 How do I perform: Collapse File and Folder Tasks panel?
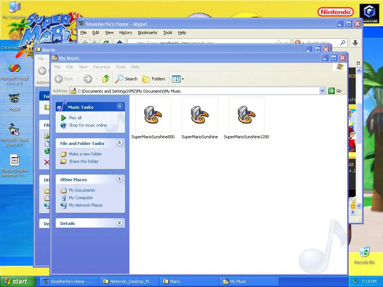click(119, 143)
